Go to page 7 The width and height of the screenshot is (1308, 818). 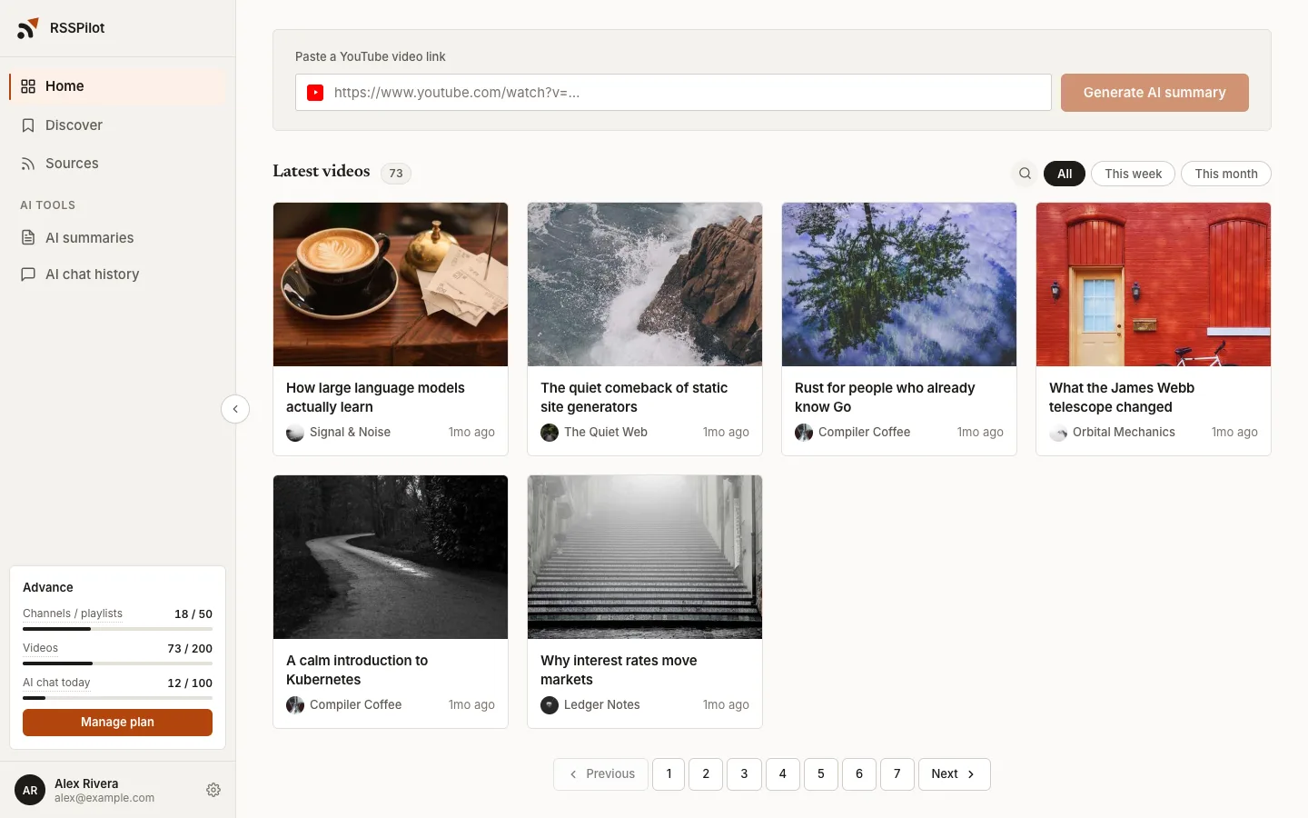[x=897, y=774]
